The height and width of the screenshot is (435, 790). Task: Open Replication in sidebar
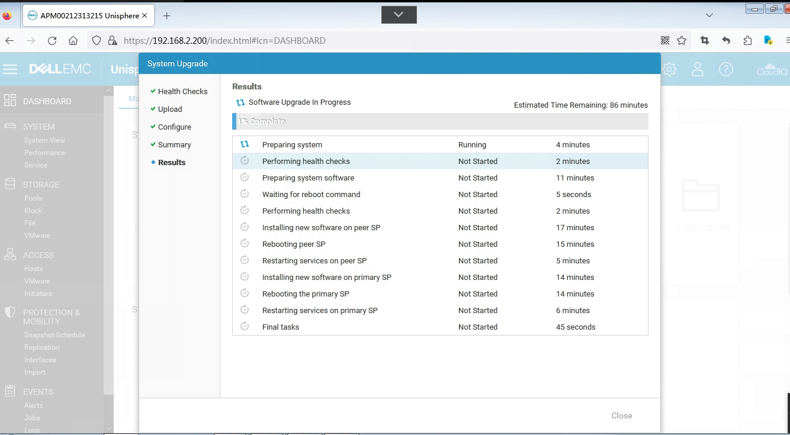pyautogui.click(x=42, y=347)
